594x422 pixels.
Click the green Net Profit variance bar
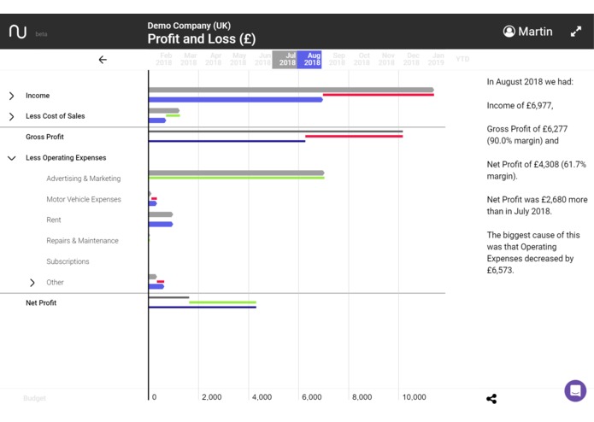pos(222,302)
